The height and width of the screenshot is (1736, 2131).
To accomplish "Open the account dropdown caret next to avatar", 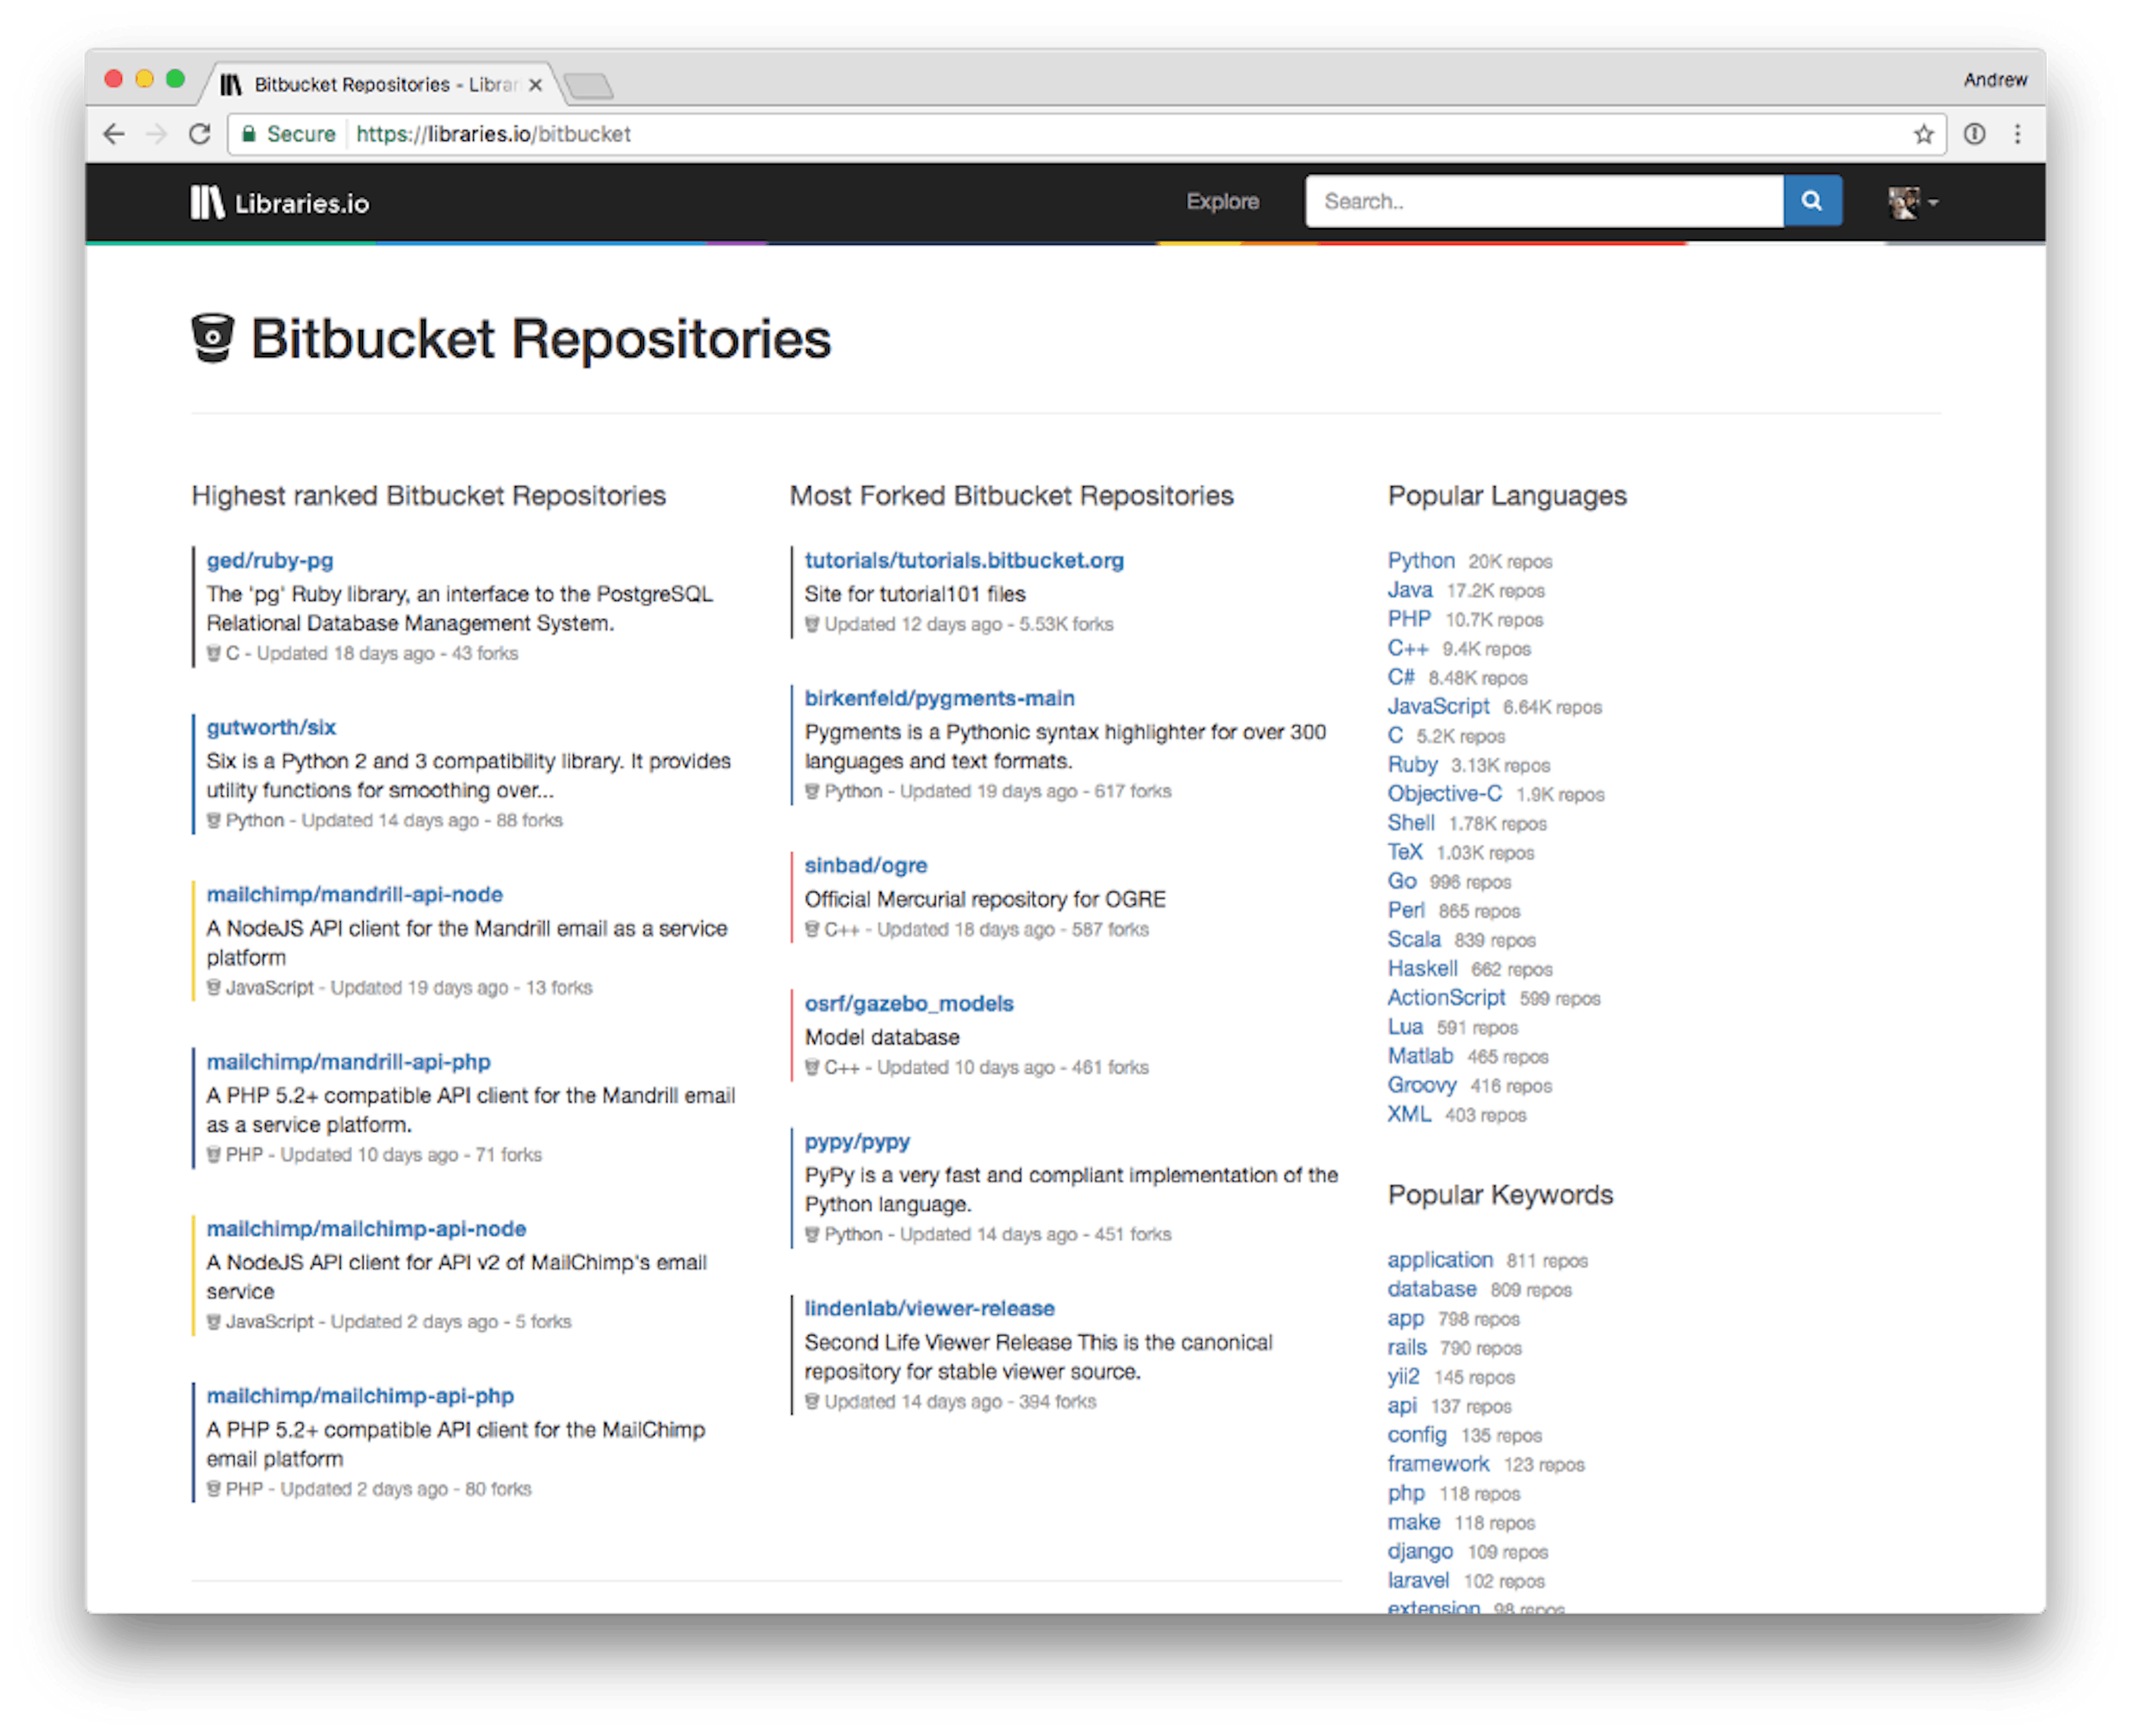I will point(1933,204).
